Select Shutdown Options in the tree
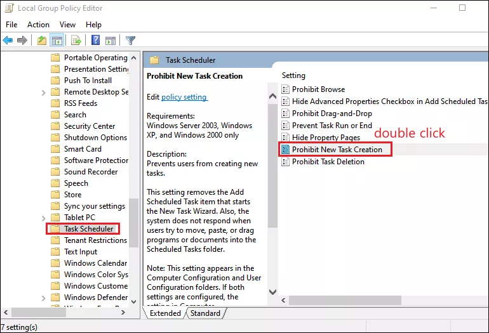The height and width of the screenshot is (333, 489). coord(95,138)
